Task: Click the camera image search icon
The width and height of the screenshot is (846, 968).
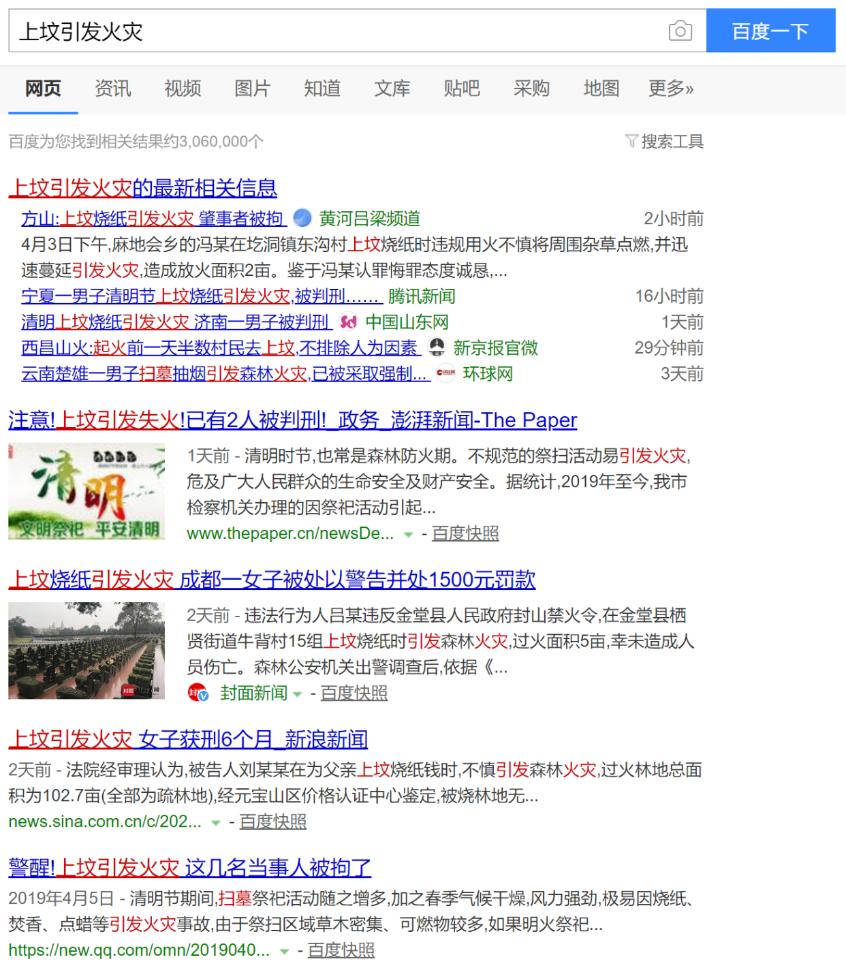Action: 680,31
